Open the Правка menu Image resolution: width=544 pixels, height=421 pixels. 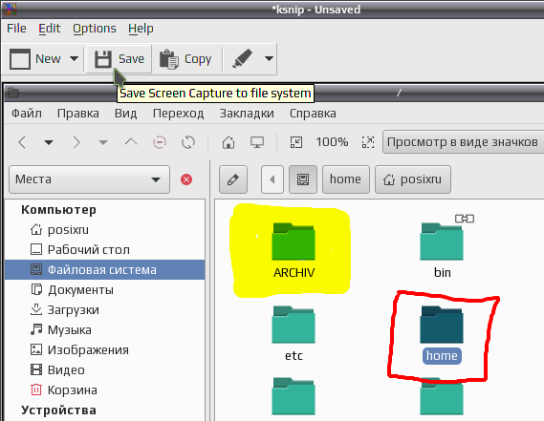click(78, 114)
